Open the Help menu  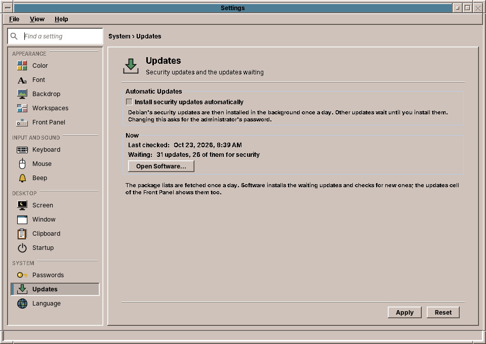click(x=61, y=19)
